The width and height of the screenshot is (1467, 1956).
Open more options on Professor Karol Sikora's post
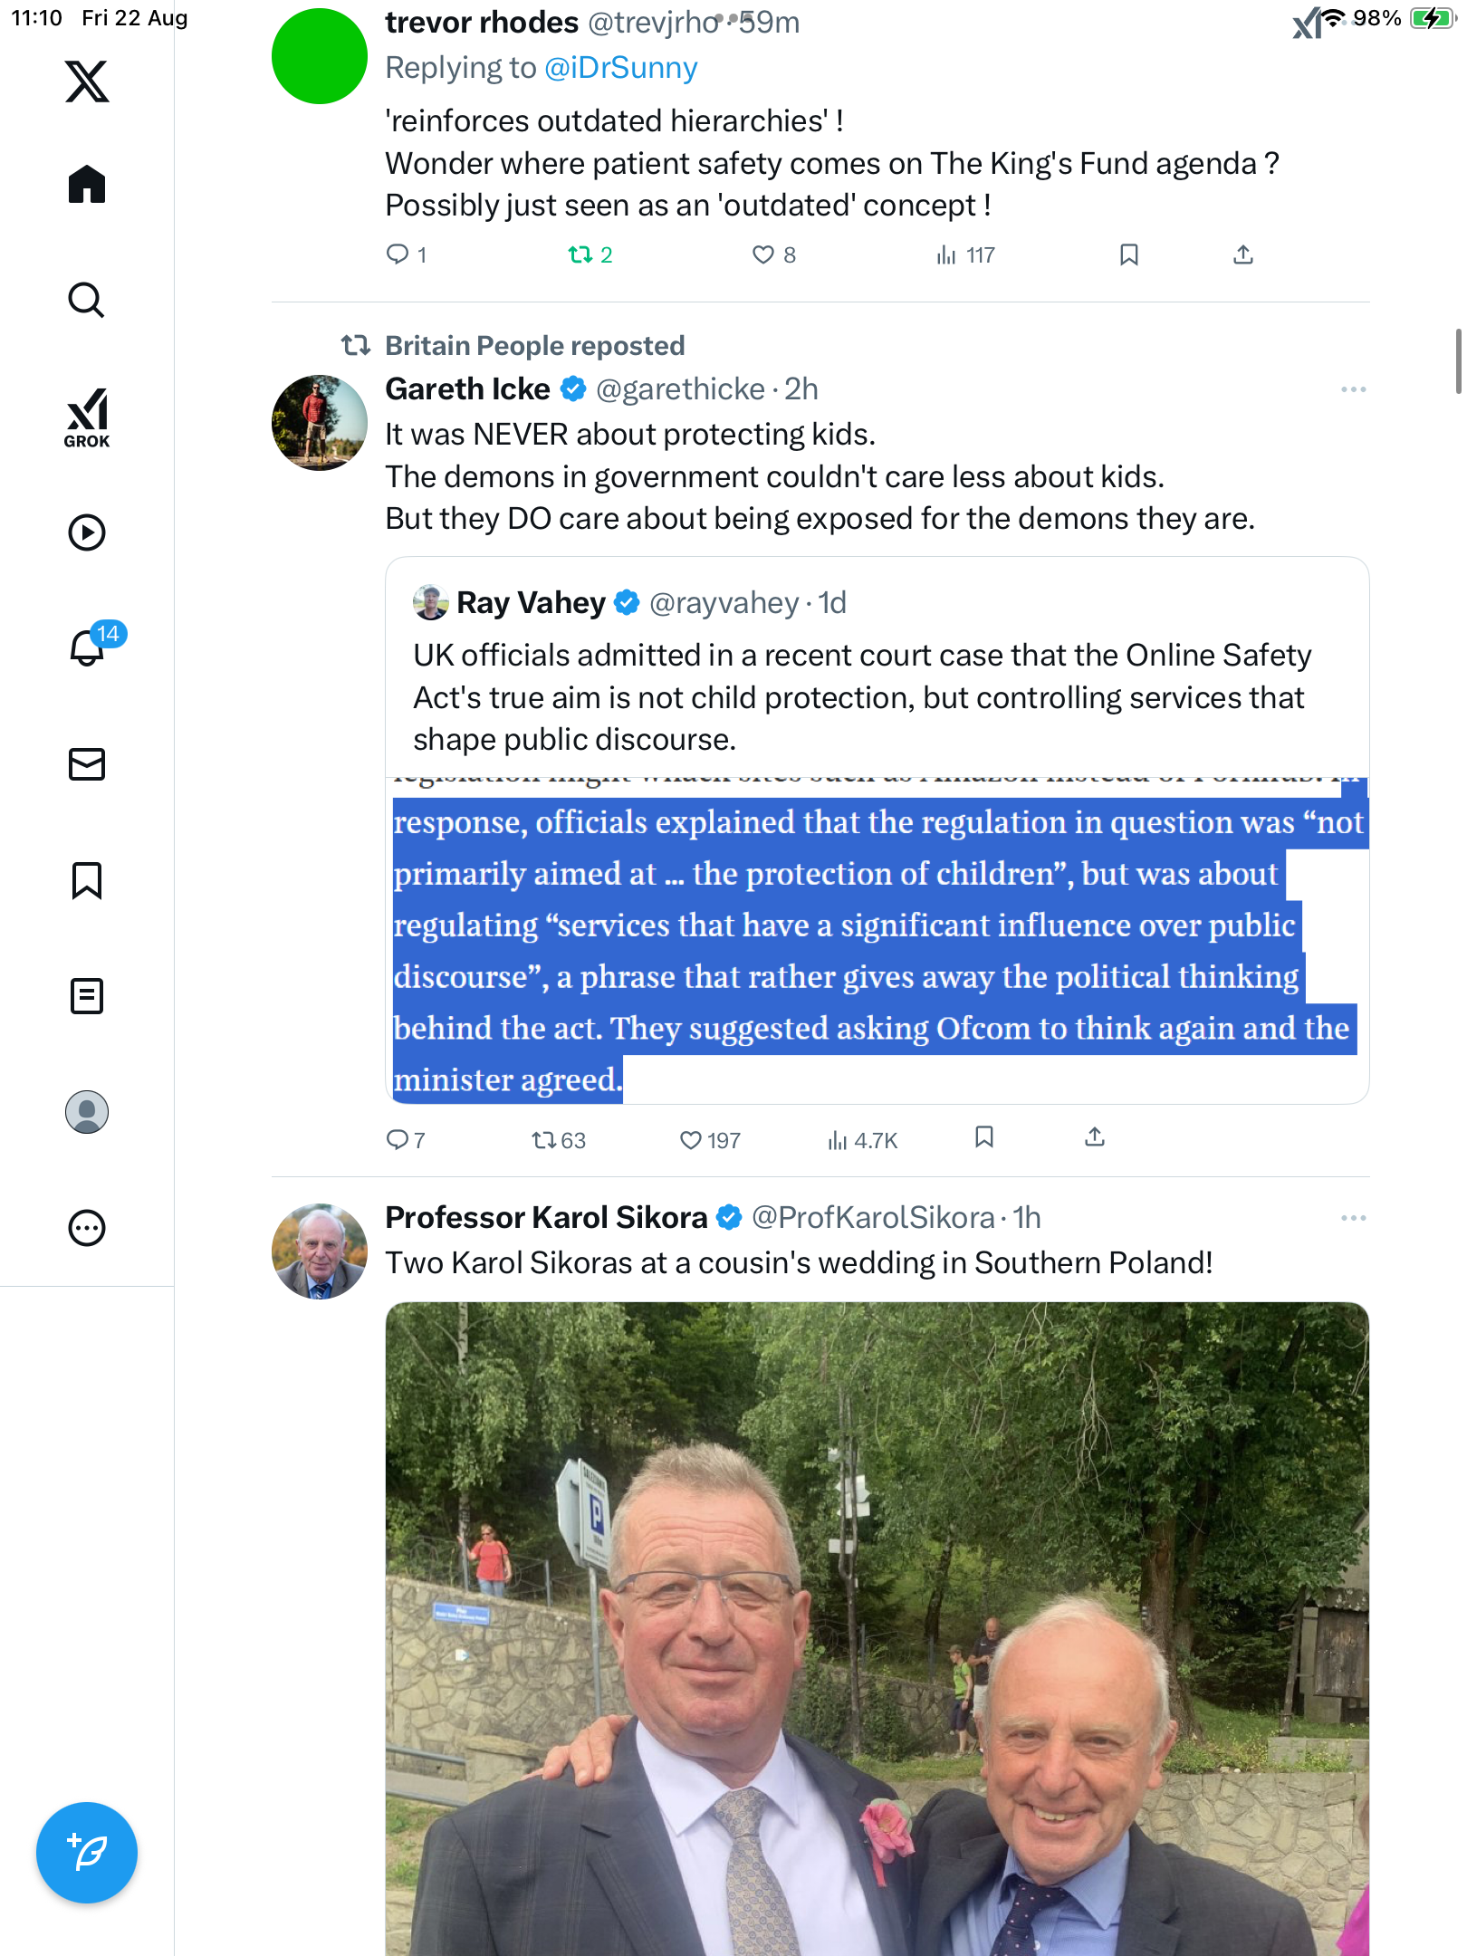point(1353,1218)
